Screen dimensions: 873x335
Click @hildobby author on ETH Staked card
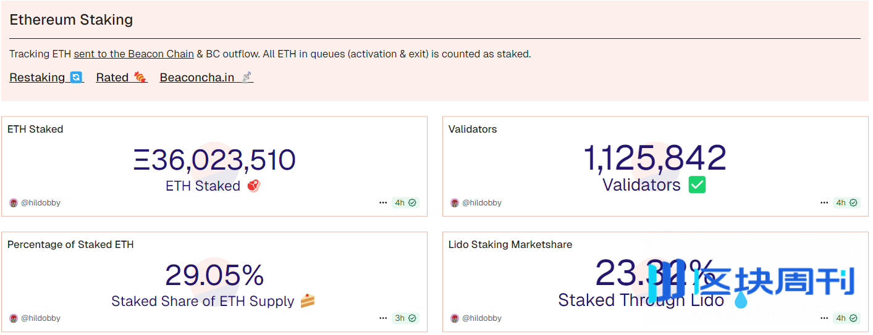(41, 202)
